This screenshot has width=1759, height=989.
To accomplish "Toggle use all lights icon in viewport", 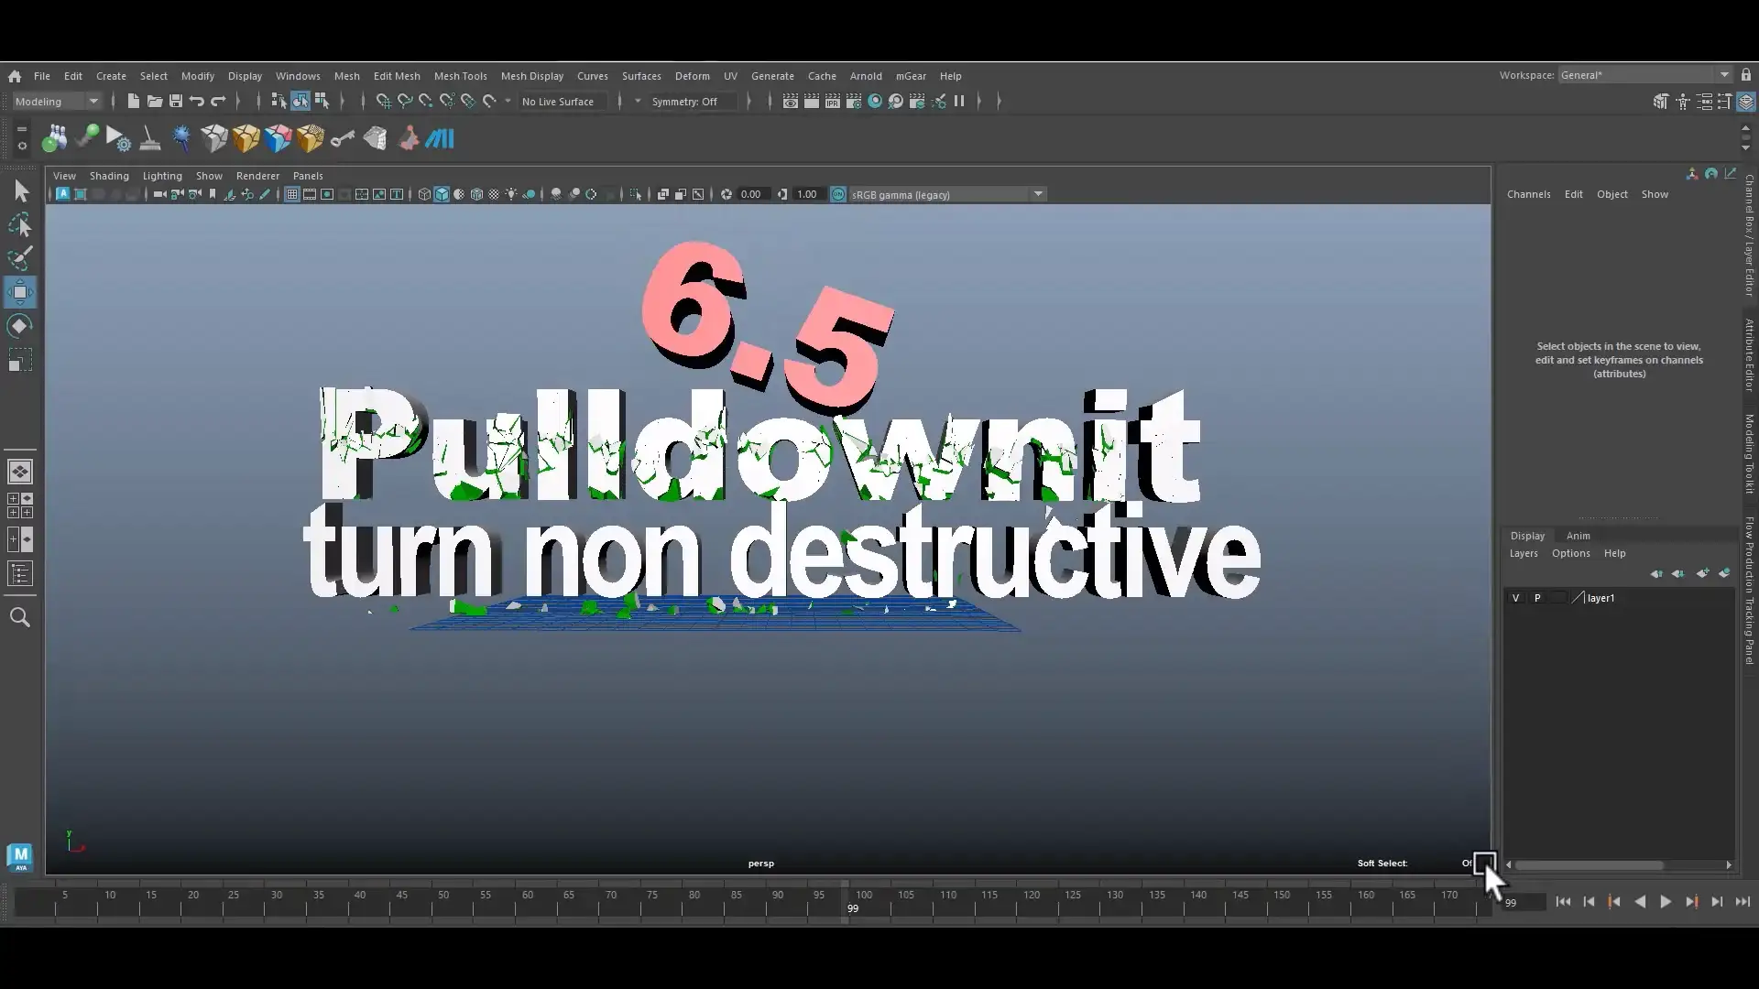I will tap(511, 194).
